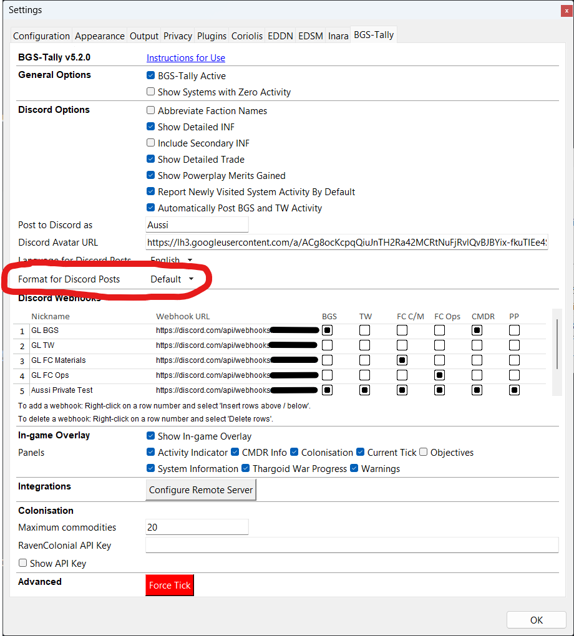
Task: Click the Post to Discord as field
Action: pos(197,224)
